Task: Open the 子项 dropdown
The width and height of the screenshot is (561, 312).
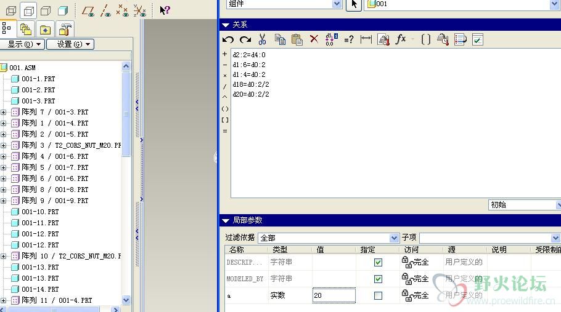Action: tap(555, 238)
